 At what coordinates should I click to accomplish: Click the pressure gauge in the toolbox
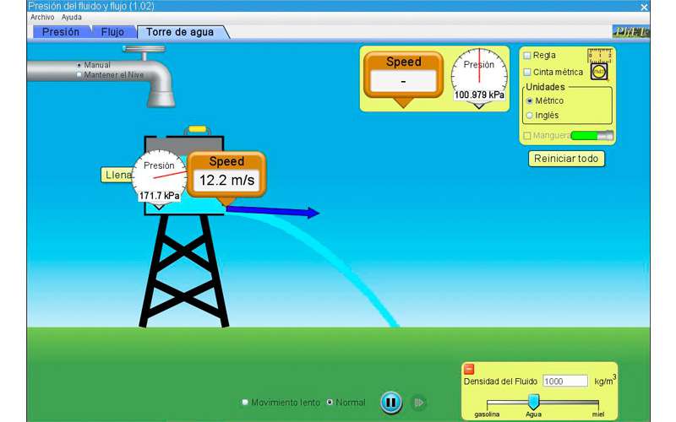tap(479, 76)
